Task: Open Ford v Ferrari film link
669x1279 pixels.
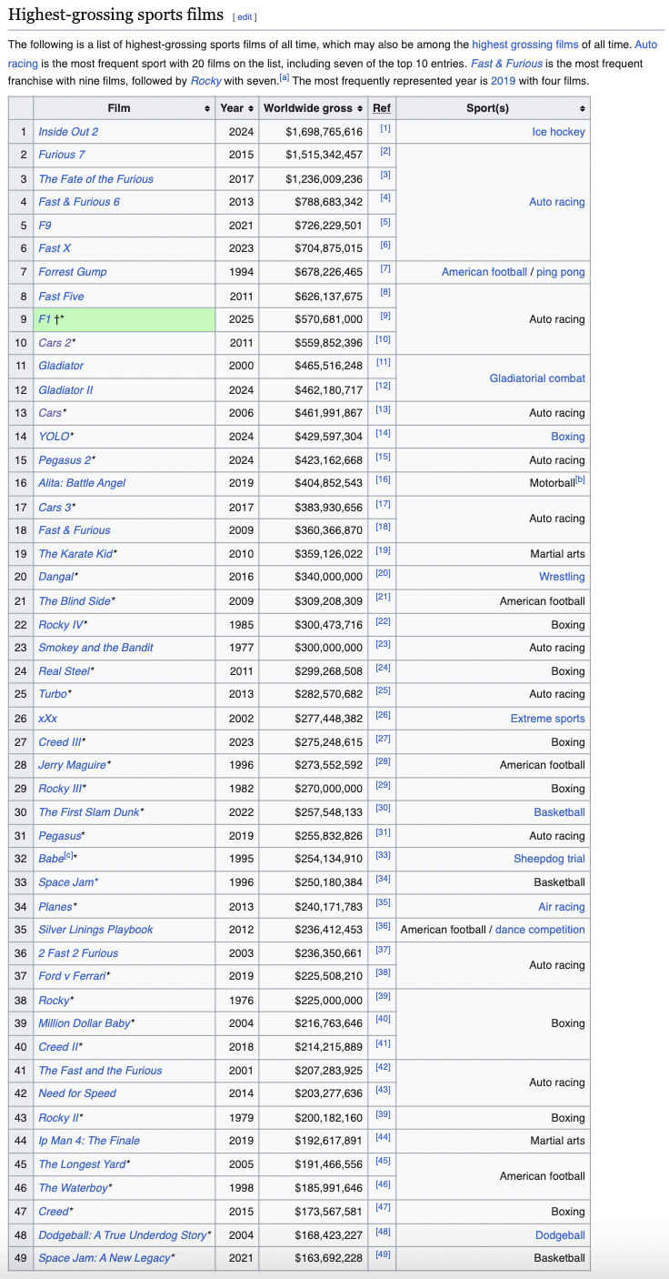Action: point(72,976)
